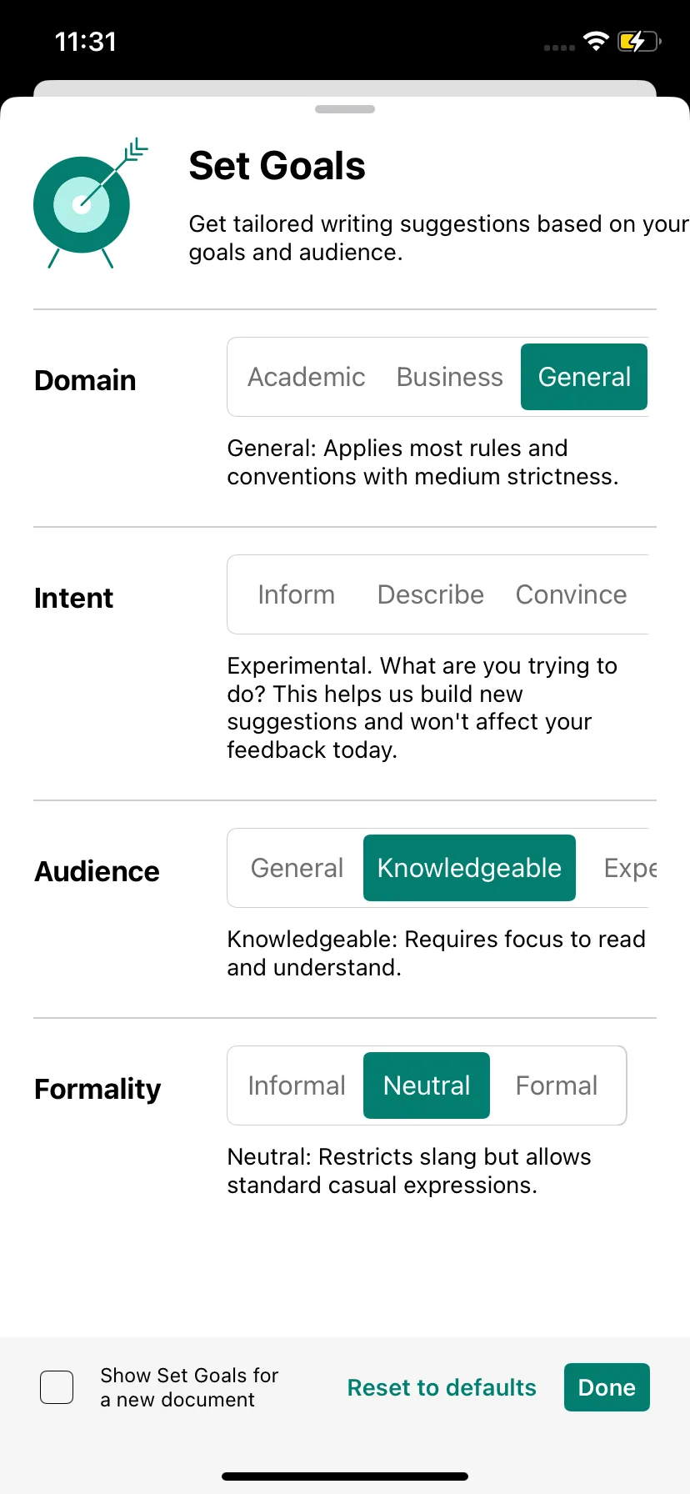This screenshot has height=1494, width=690.
Task: Tap the battery charging icon
Action: tap(639, 41)
